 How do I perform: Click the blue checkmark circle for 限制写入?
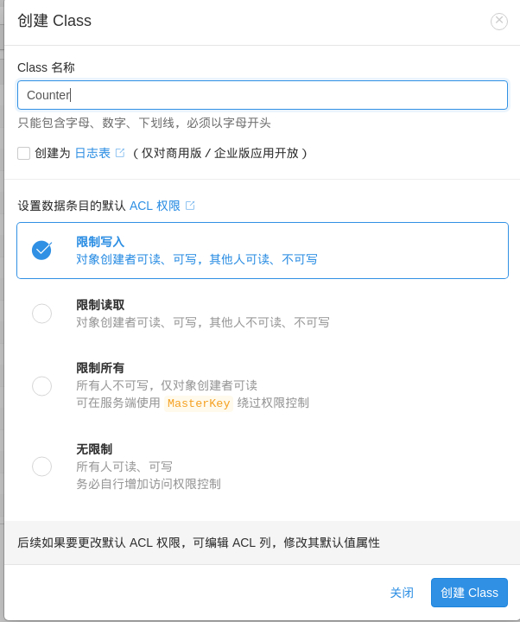tap(41, 250)
